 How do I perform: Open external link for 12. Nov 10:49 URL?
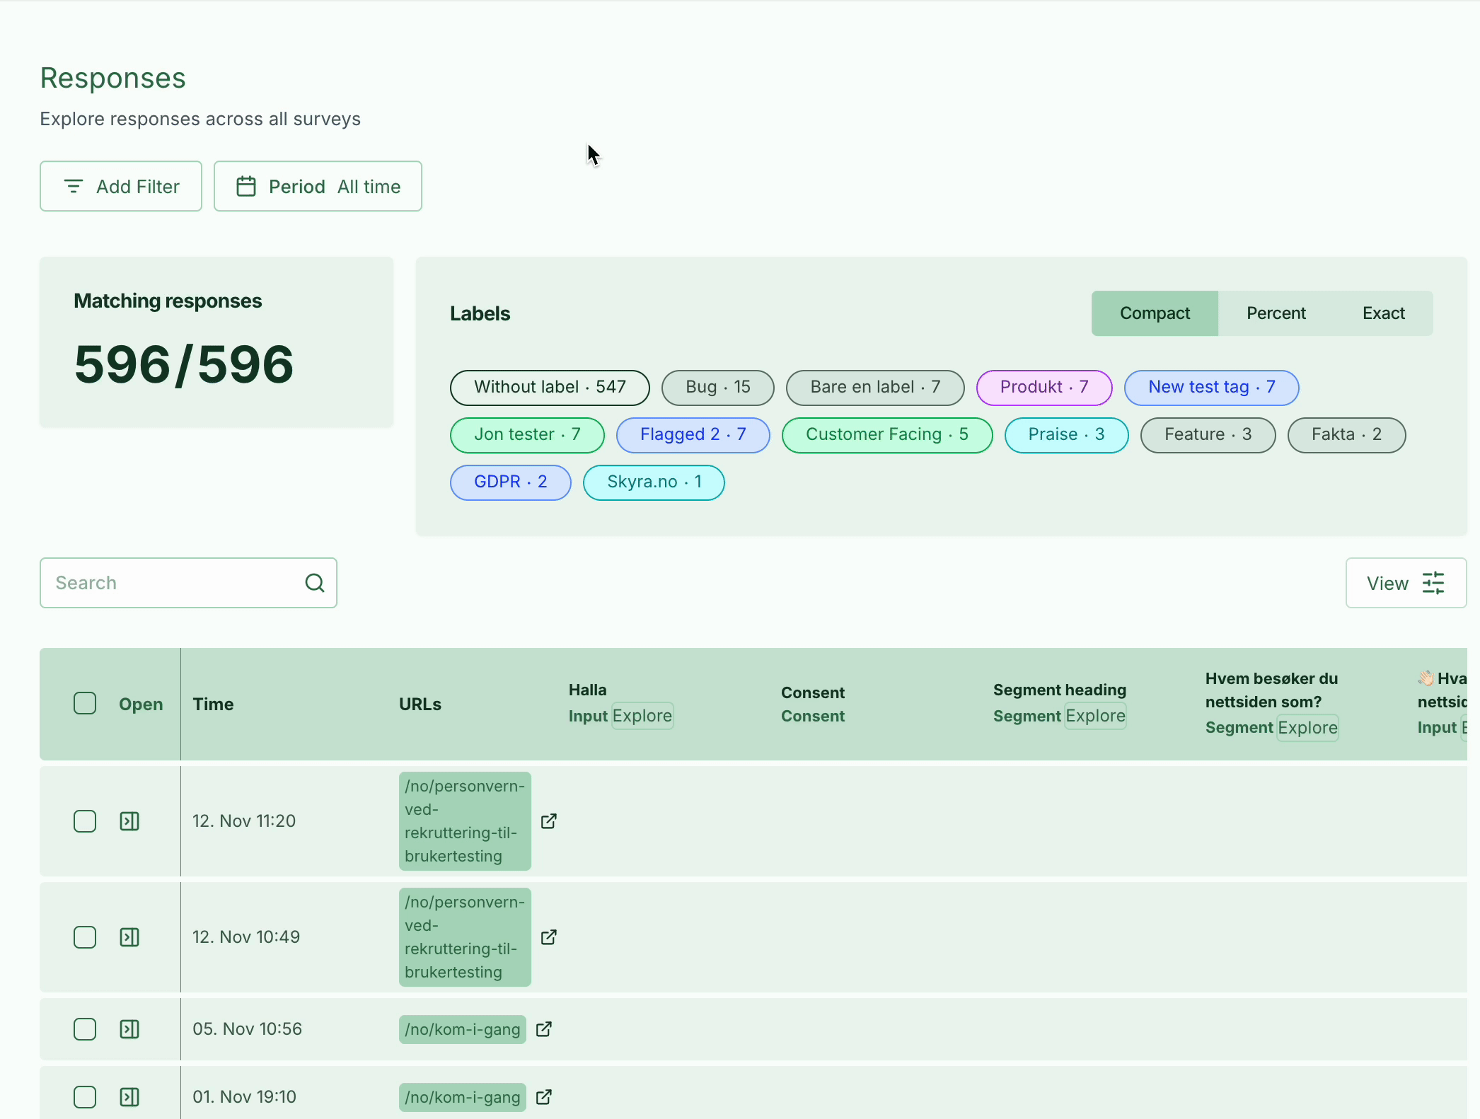click(x=549, y=937)
